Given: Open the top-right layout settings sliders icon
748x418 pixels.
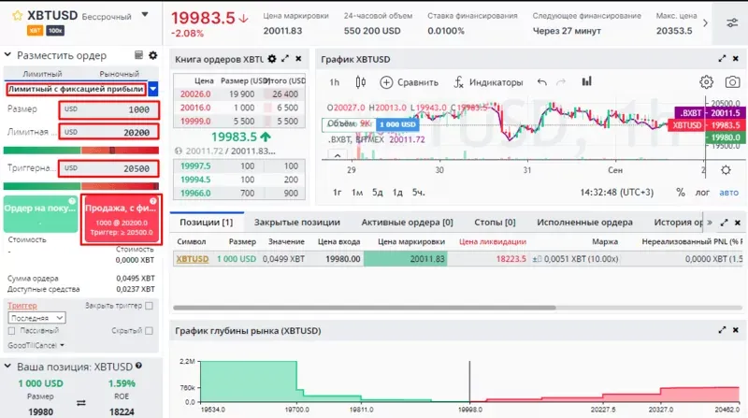Looking at the screenshot, I should pos(732,22).
